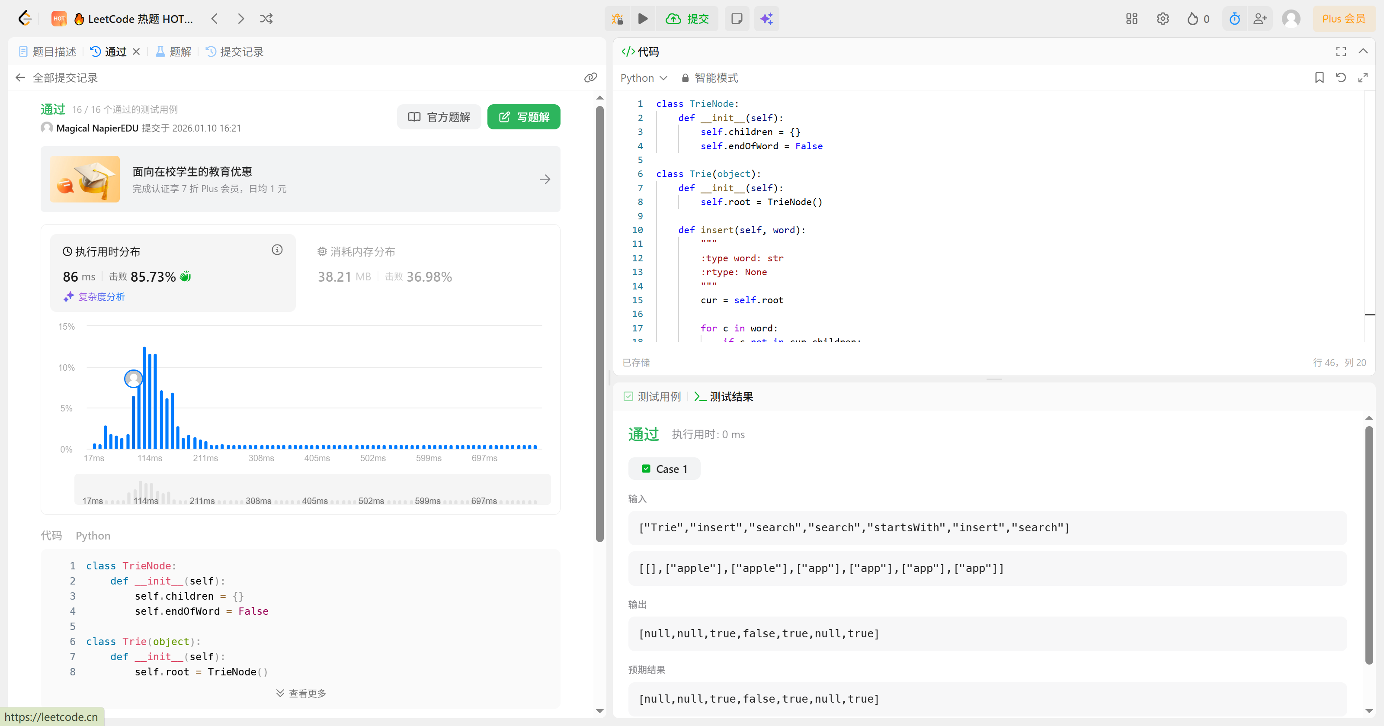
Task: Copy submission link chain icon
Action: (x=590, y=78)
